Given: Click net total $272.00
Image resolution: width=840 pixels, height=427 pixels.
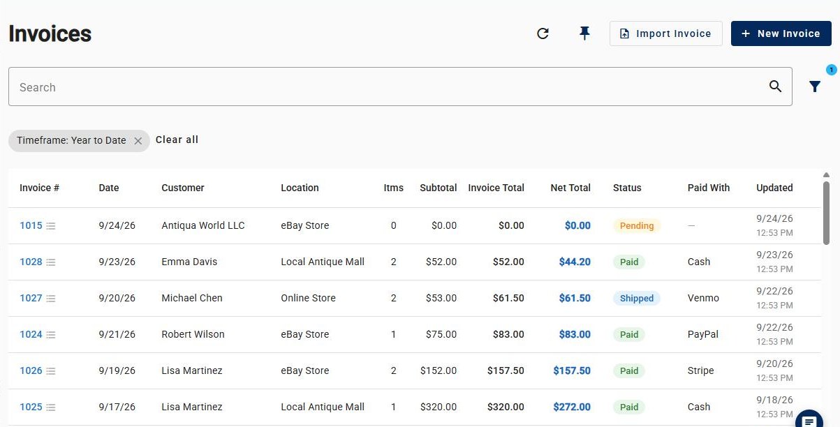Looking at the screenshot, I should click(x=572, y=407).
